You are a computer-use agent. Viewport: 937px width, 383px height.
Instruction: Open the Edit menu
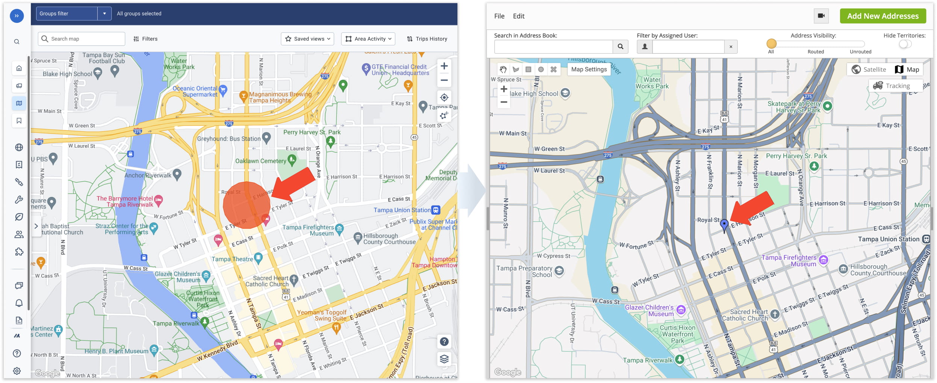coord(519,16)
